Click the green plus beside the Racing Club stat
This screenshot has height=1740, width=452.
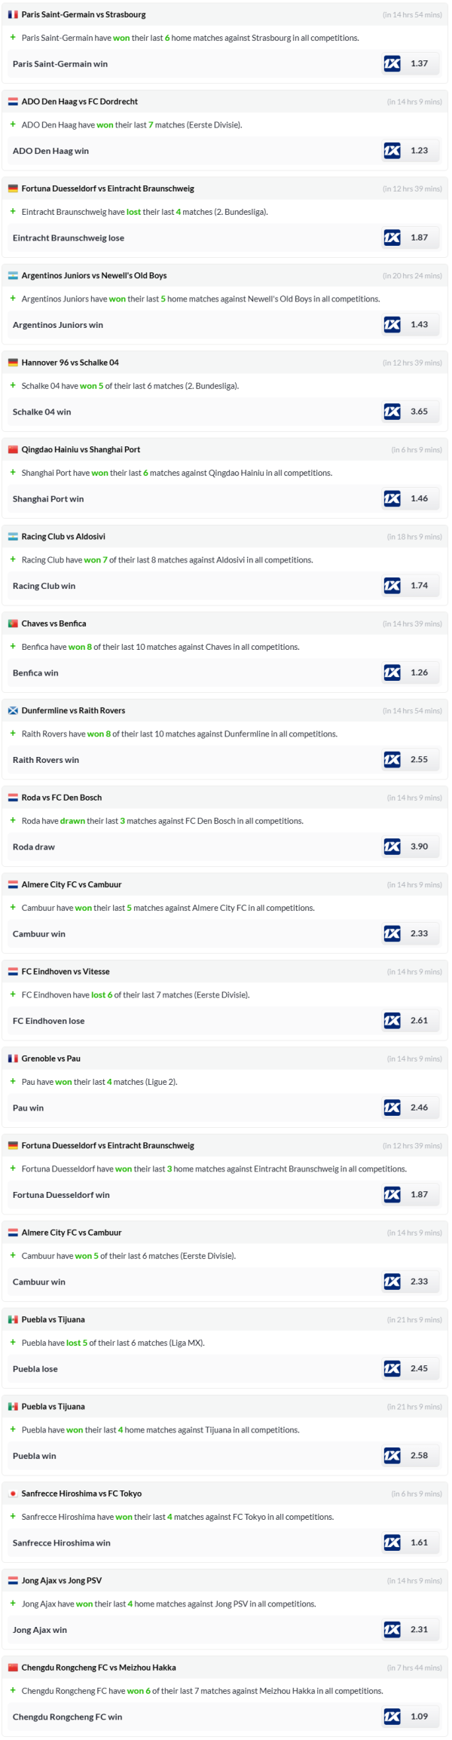[x=13, y=559]
